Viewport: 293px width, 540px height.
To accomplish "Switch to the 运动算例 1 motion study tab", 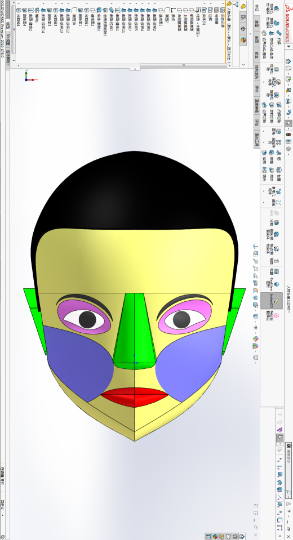I will click(x=7, y=59).
